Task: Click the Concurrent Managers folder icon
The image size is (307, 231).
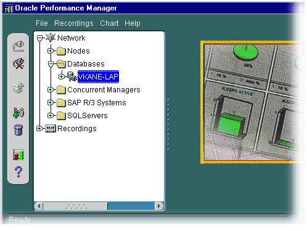Action: 61,90
